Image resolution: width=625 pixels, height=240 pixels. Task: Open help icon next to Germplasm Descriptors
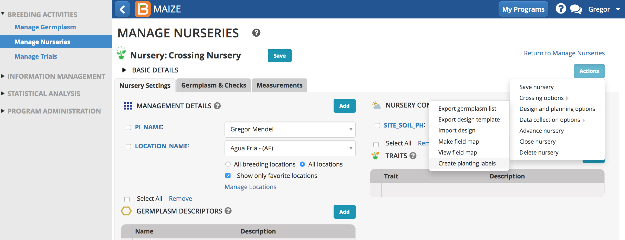[228, 211]
